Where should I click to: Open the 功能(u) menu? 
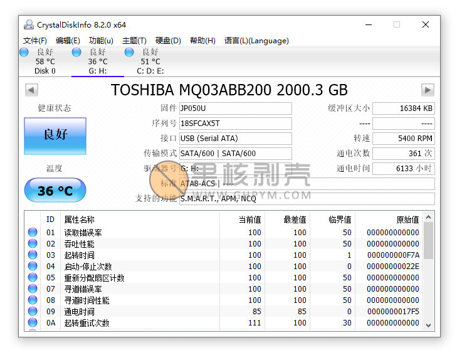pyautogui.click(x=101, y=40)
